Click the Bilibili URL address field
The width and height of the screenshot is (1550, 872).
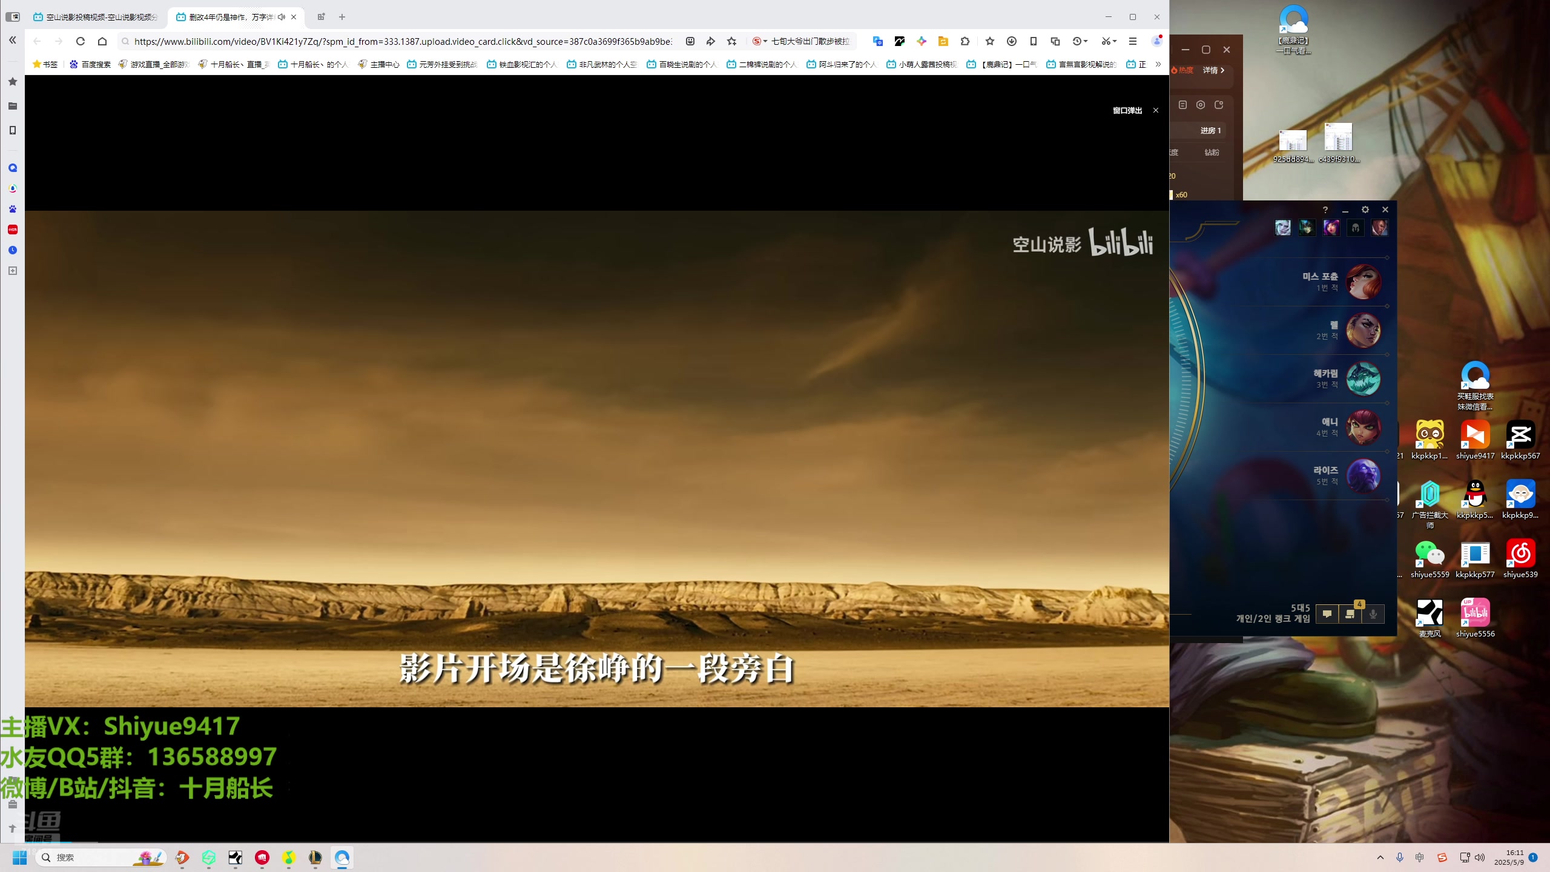pos(403,41)
